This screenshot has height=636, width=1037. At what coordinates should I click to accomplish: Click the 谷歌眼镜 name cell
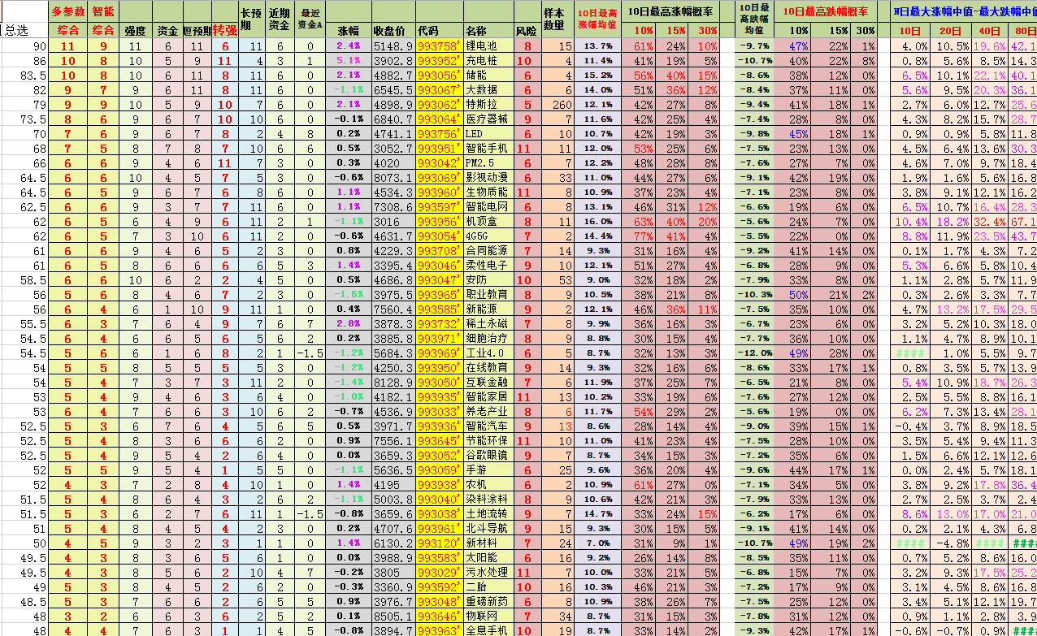pos(489,456)
